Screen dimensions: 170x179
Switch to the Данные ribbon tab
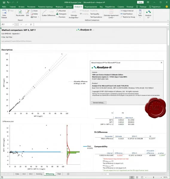(69, 7)
